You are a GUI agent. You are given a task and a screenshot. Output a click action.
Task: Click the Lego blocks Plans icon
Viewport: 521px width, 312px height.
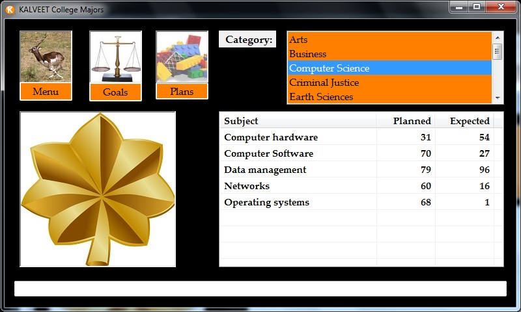[182, 57]
